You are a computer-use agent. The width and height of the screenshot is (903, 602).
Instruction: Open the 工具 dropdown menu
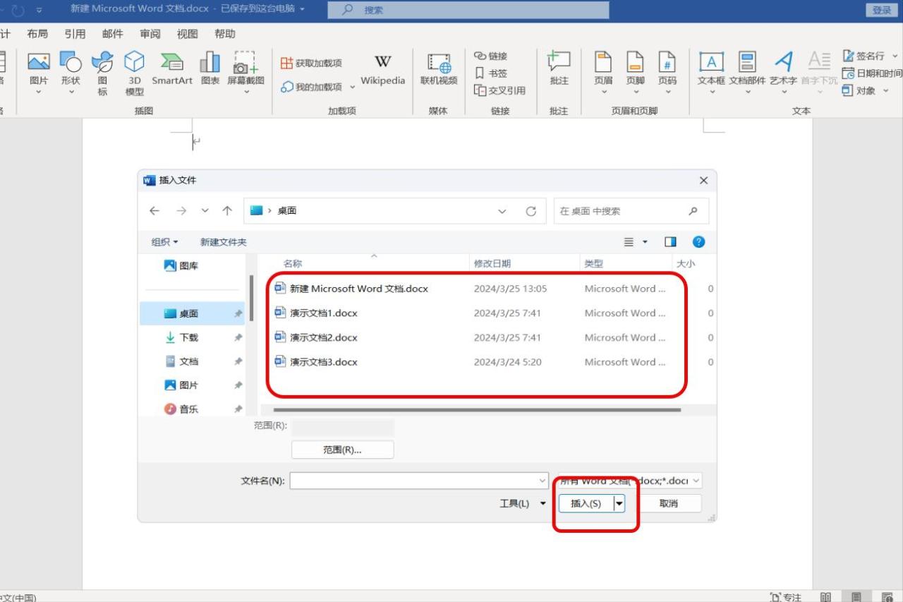pyautogui.click(x=523, y=503)
